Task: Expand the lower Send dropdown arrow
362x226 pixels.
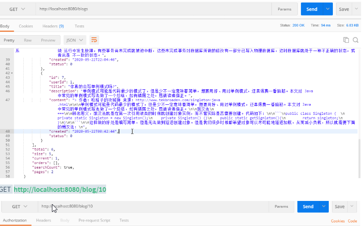Action: point(324,206)
